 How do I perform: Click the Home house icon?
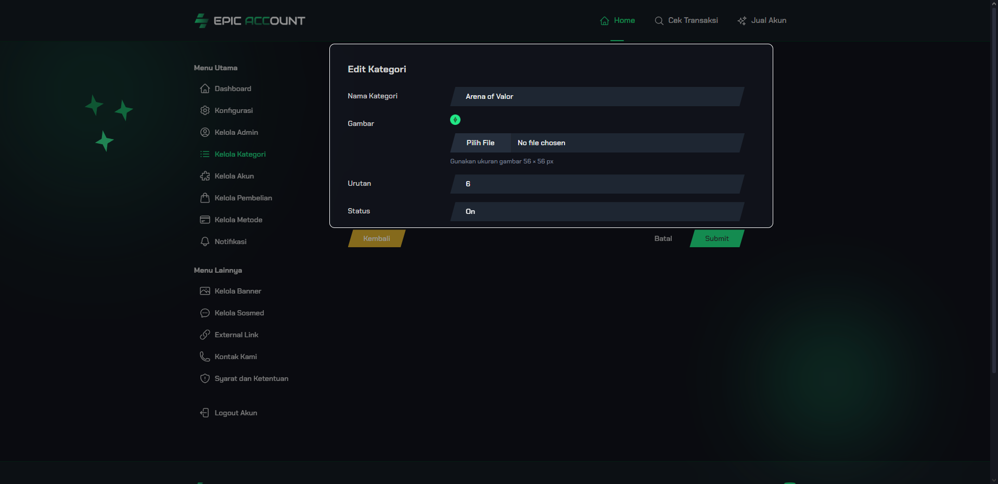[x=605, y=21]
